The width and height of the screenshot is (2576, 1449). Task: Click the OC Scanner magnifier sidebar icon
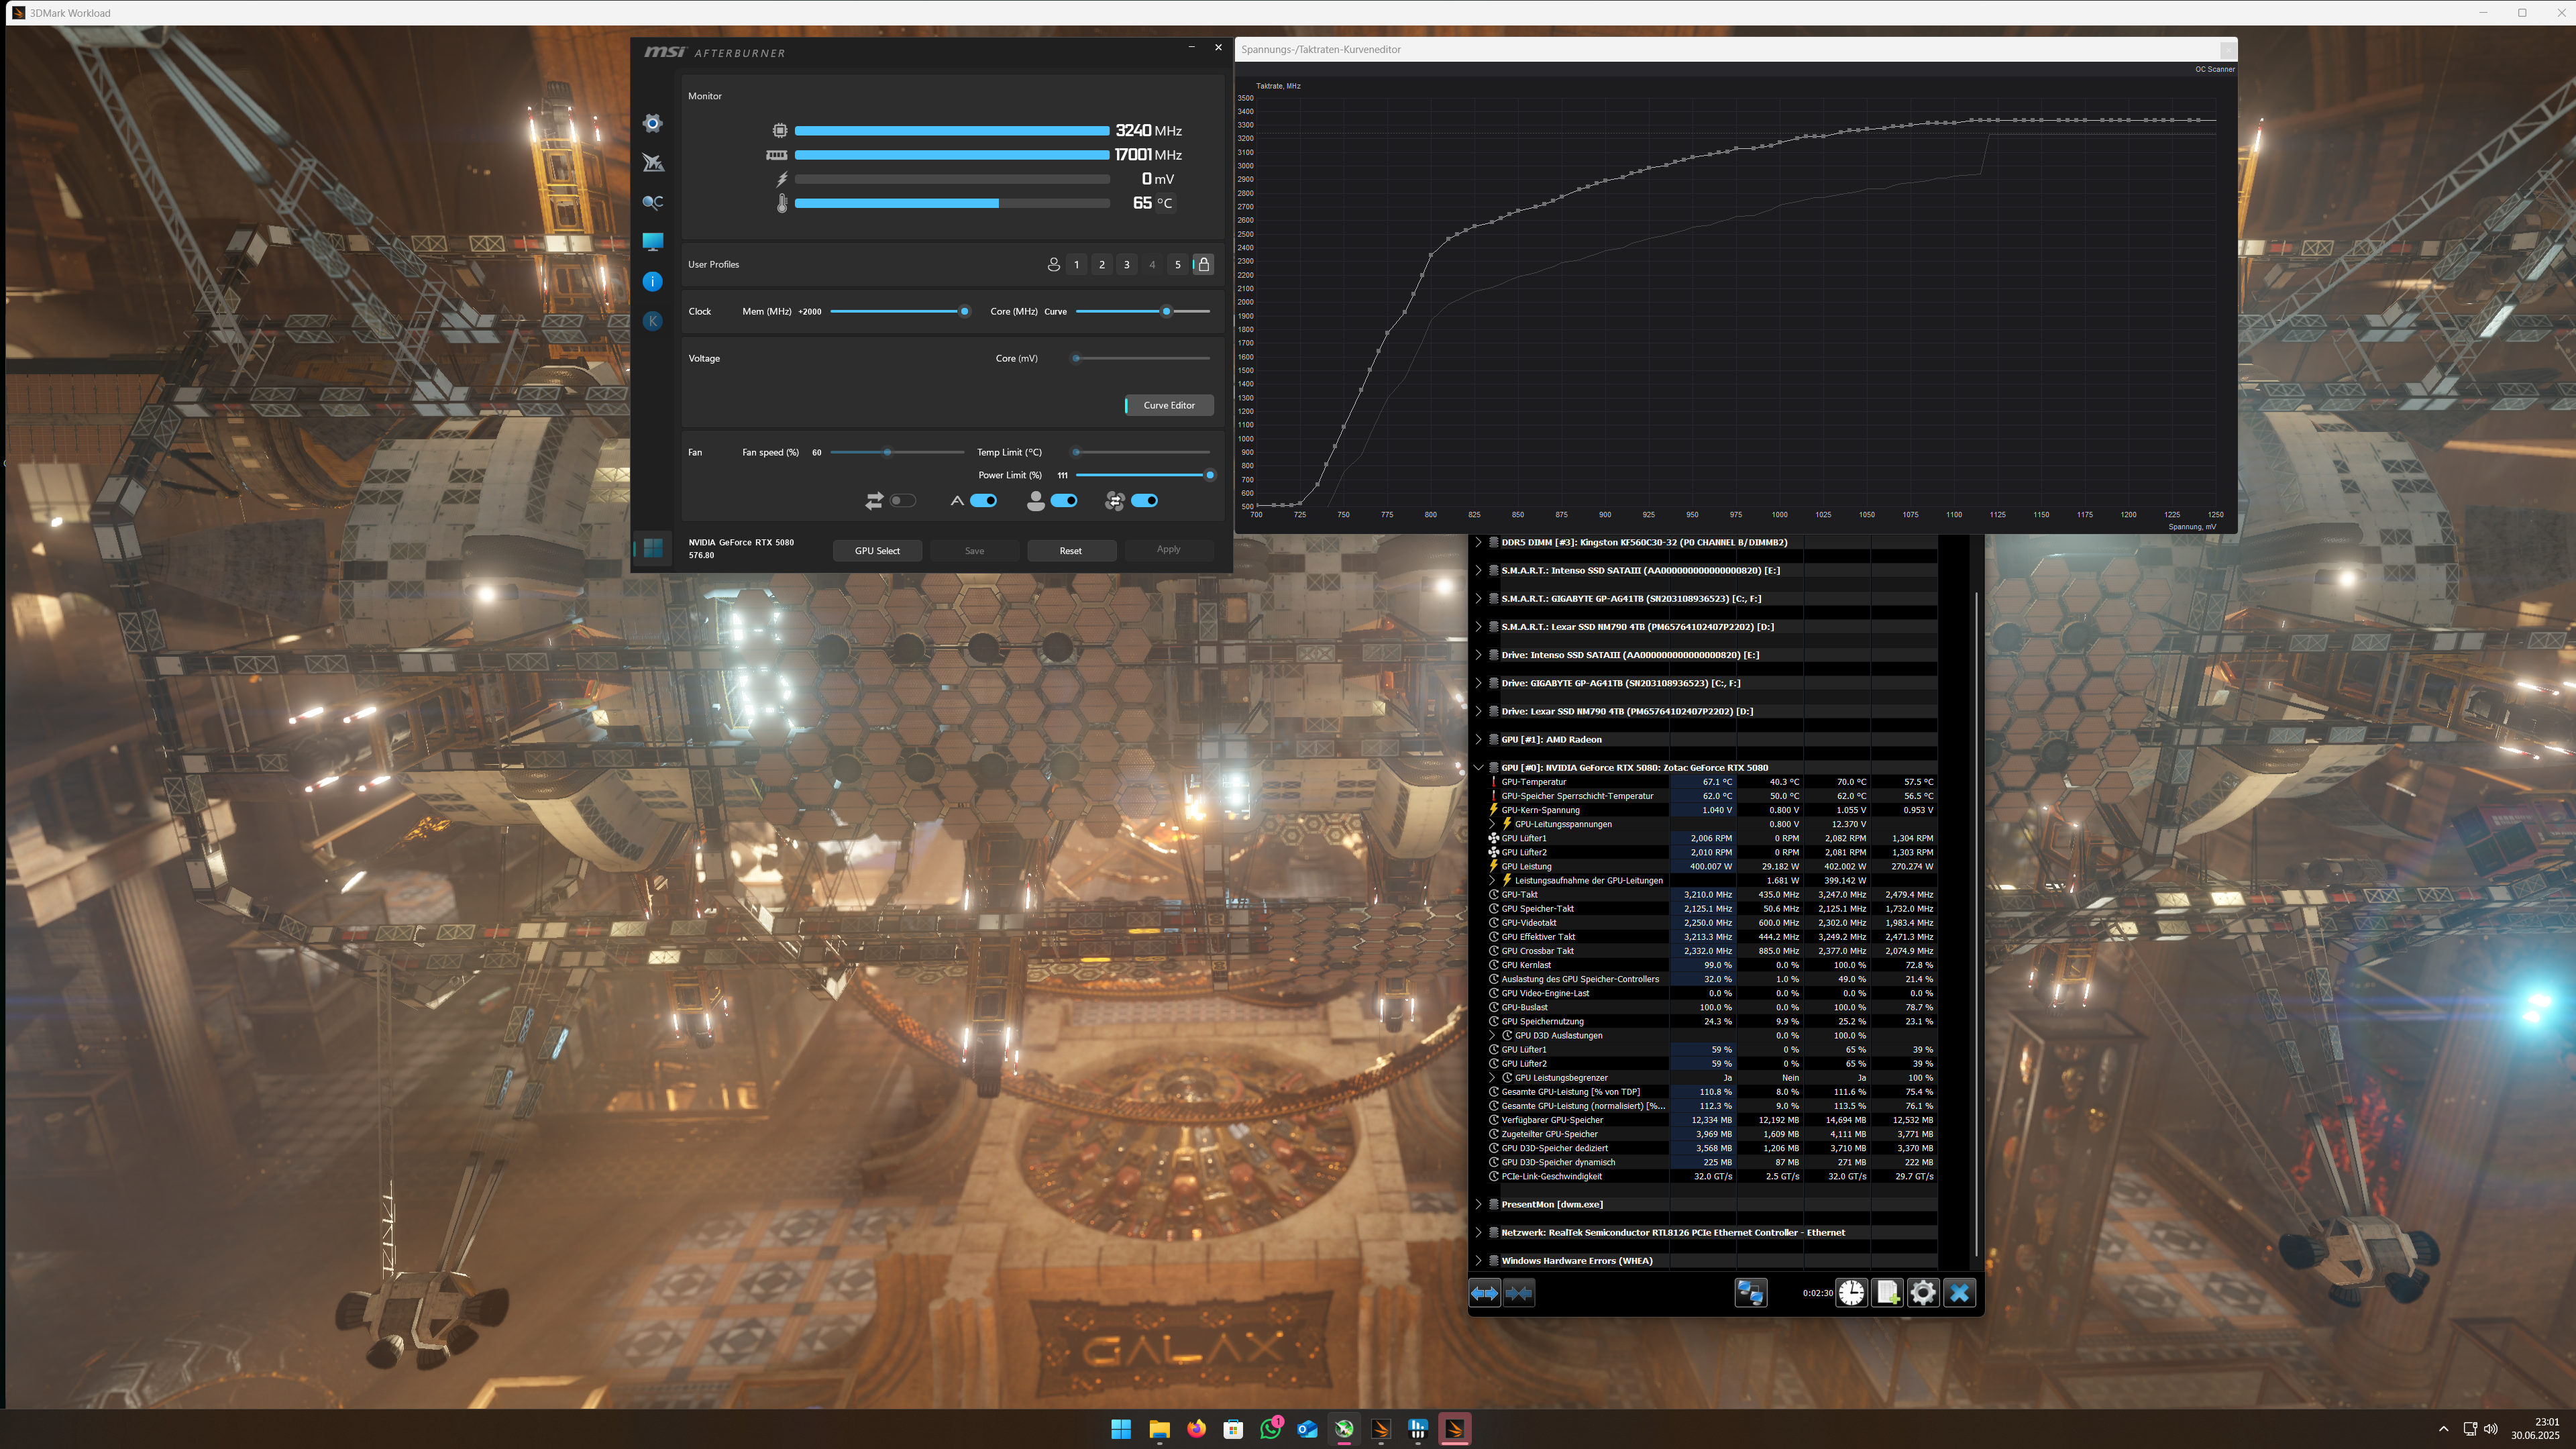(x=653, y=202)
